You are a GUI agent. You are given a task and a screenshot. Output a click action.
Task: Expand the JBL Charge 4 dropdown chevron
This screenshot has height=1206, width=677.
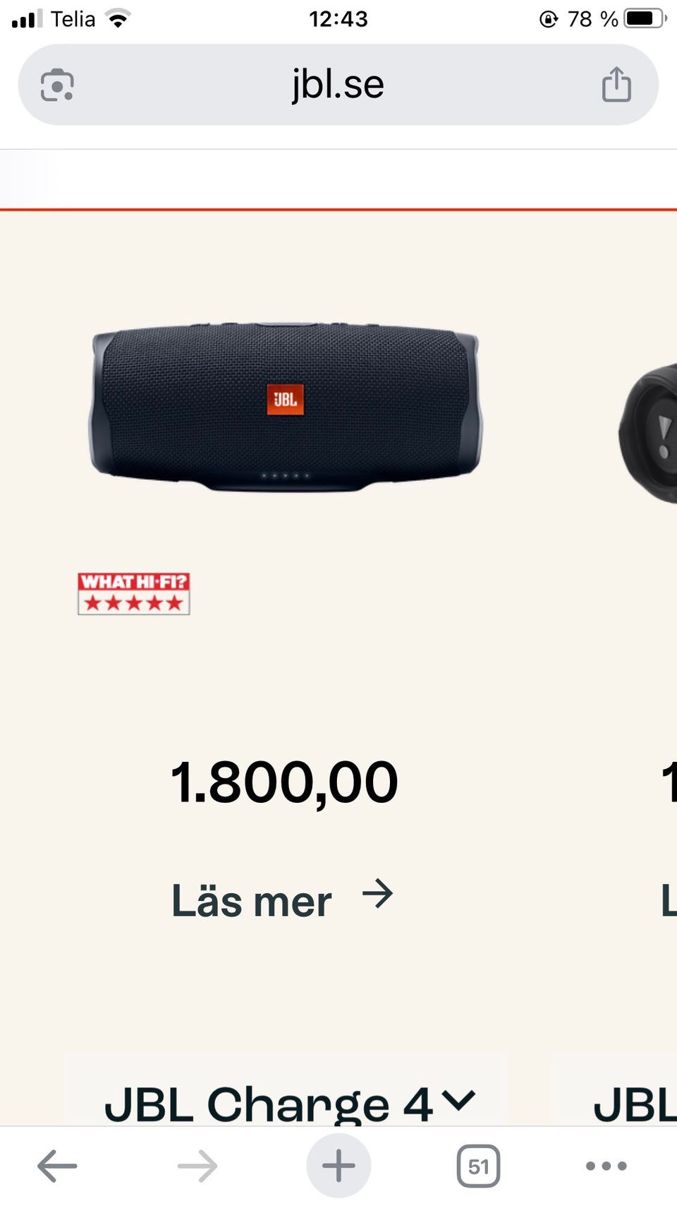click(459, 1100)
